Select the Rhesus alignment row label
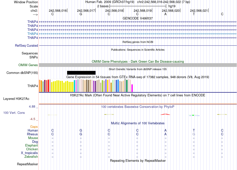This screenshot has width=237, height=170. click(x=32, y=134)
